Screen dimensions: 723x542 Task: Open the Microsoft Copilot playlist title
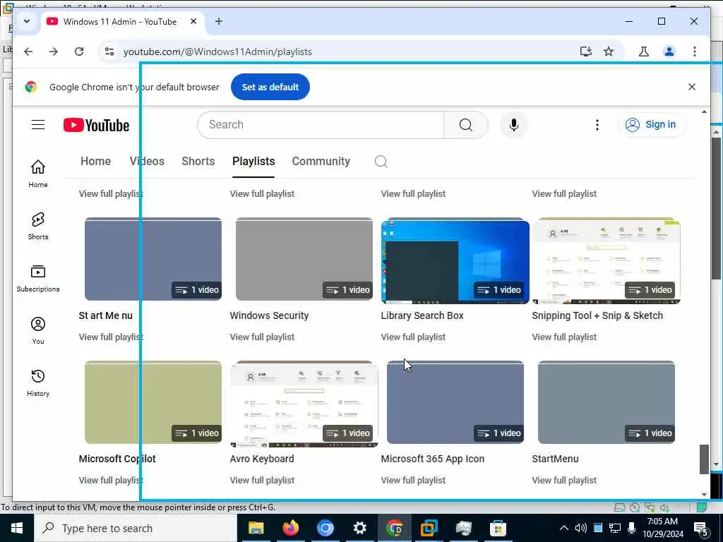pos(117,459)
